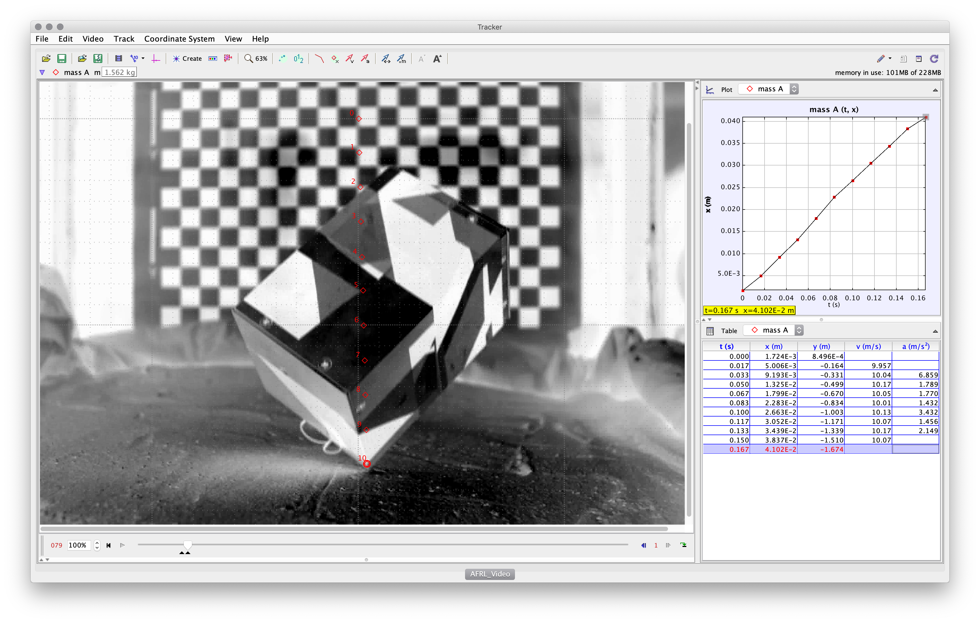Open the clip settings filmstrip icon
980x623 pixels.
tap(118, 59)
